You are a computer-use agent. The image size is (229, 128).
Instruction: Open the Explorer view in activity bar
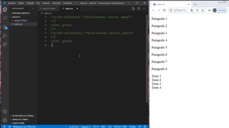point(5,10)
